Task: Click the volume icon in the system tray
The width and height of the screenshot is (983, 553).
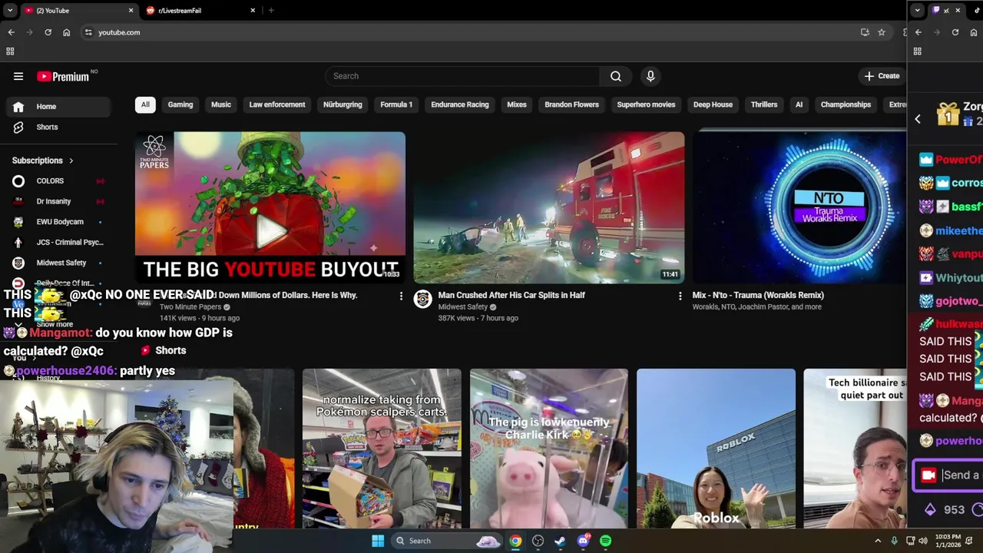Action: (923, 541)
